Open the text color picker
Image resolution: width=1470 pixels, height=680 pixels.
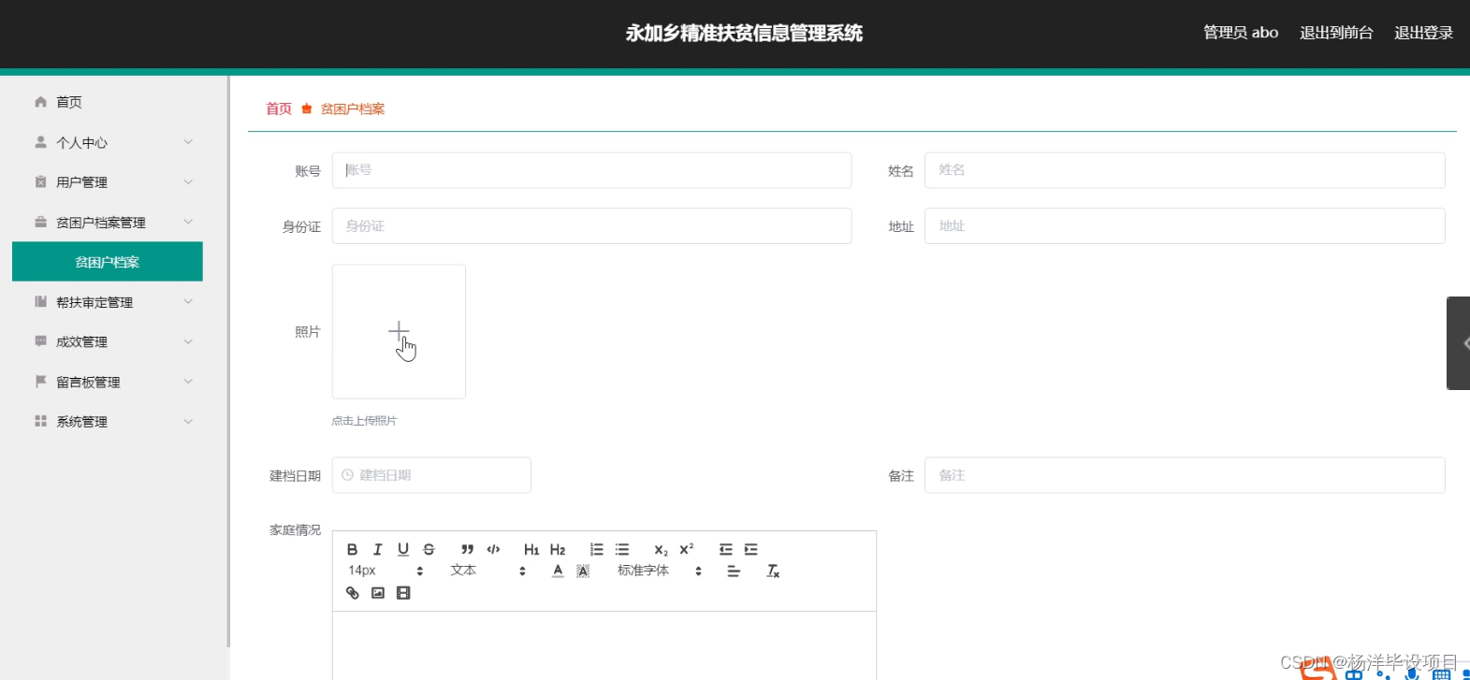558,571
